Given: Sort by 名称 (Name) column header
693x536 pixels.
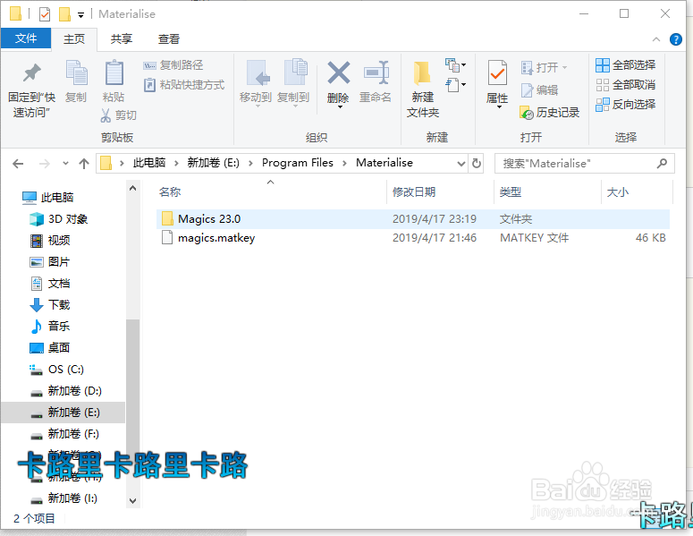Looking at the screenshot, I should (170, 191).
